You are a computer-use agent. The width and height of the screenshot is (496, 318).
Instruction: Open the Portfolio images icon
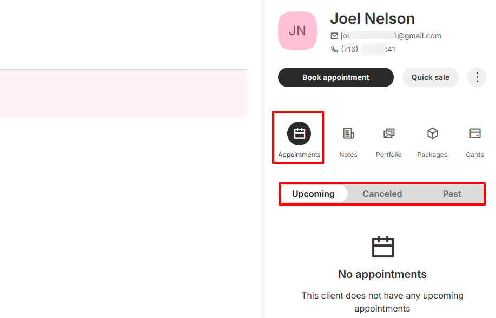tap(389, 134)
